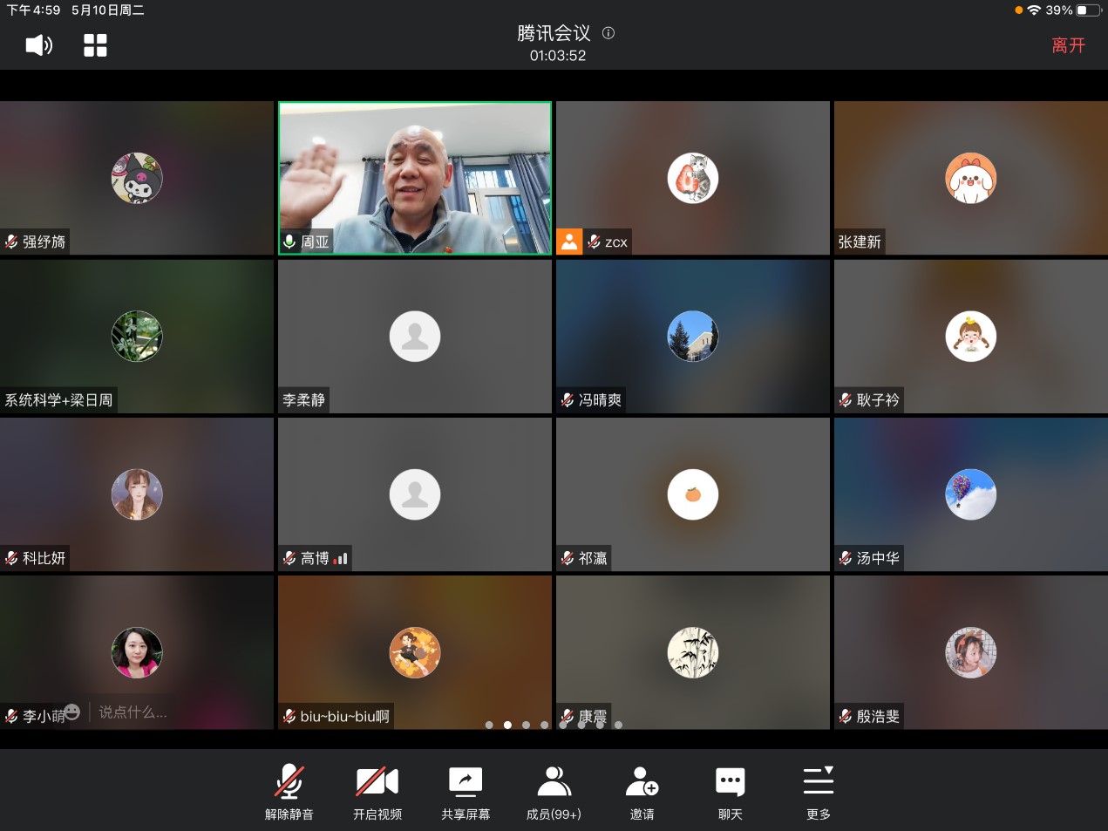Click the 共享屏幕 share screen icon
This screenshot has height=831, width=1108.
(466, 792)
